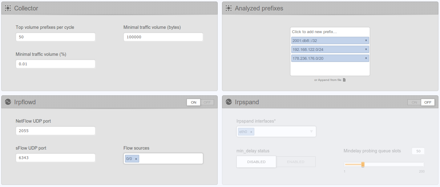Viewport: 440px width, 187px height.
Task: Click the NetFlow UDP port field
Action: [55, 131]
